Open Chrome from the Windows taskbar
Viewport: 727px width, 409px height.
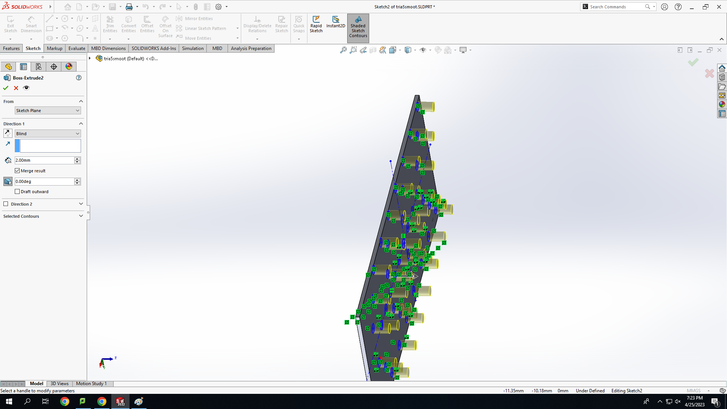65,401
